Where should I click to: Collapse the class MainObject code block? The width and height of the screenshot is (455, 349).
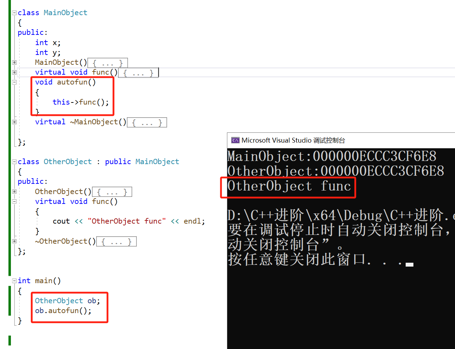[14, 13]
